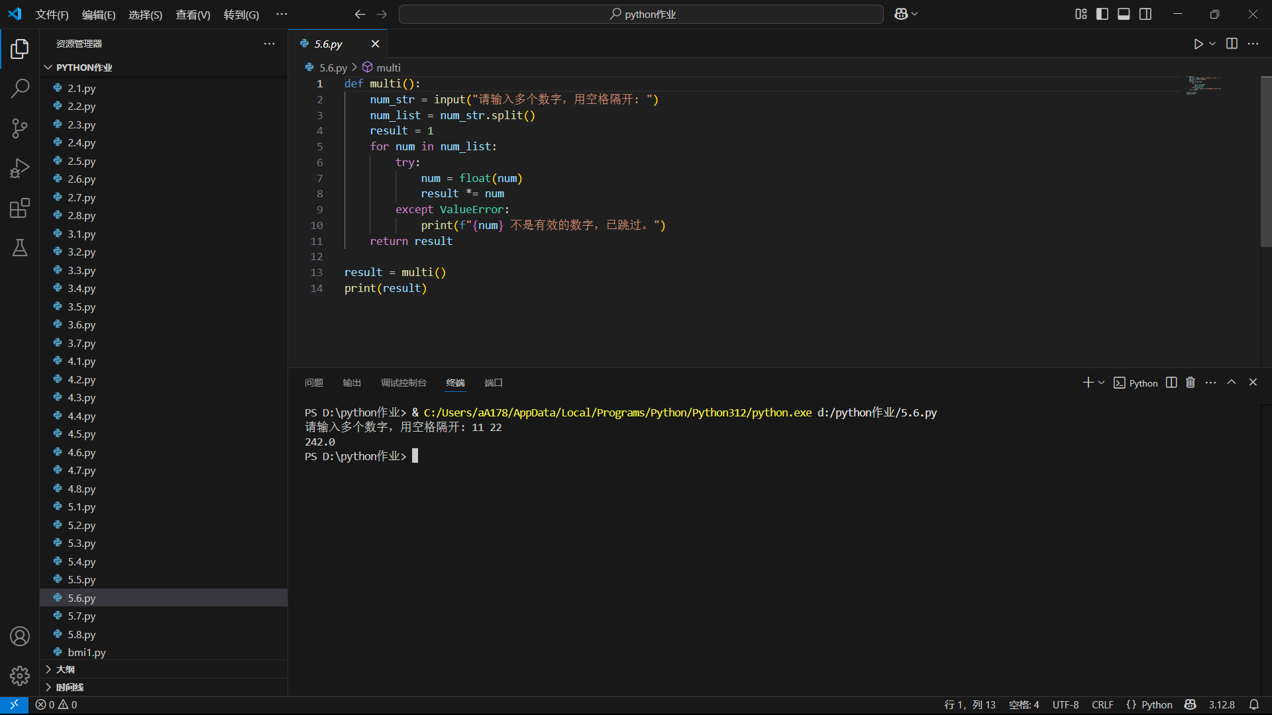The width and height of the screenshot is (1272, 715).
Task: Open the Testing flask view
Action: (x=20, y=248)
